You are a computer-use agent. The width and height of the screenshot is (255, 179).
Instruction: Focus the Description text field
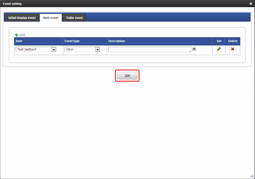[x=150, y=49]
